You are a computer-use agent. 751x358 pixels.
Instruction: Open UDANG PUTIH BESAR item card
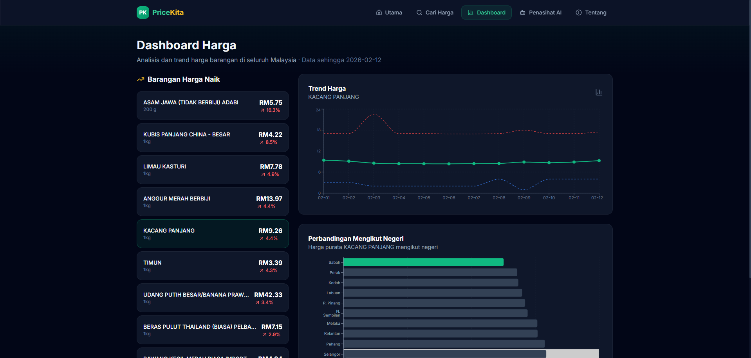(x=212, y=298)
